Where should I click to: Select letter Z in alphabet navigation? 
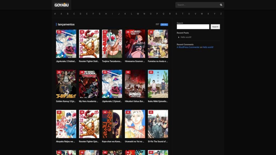pos(221,14)
